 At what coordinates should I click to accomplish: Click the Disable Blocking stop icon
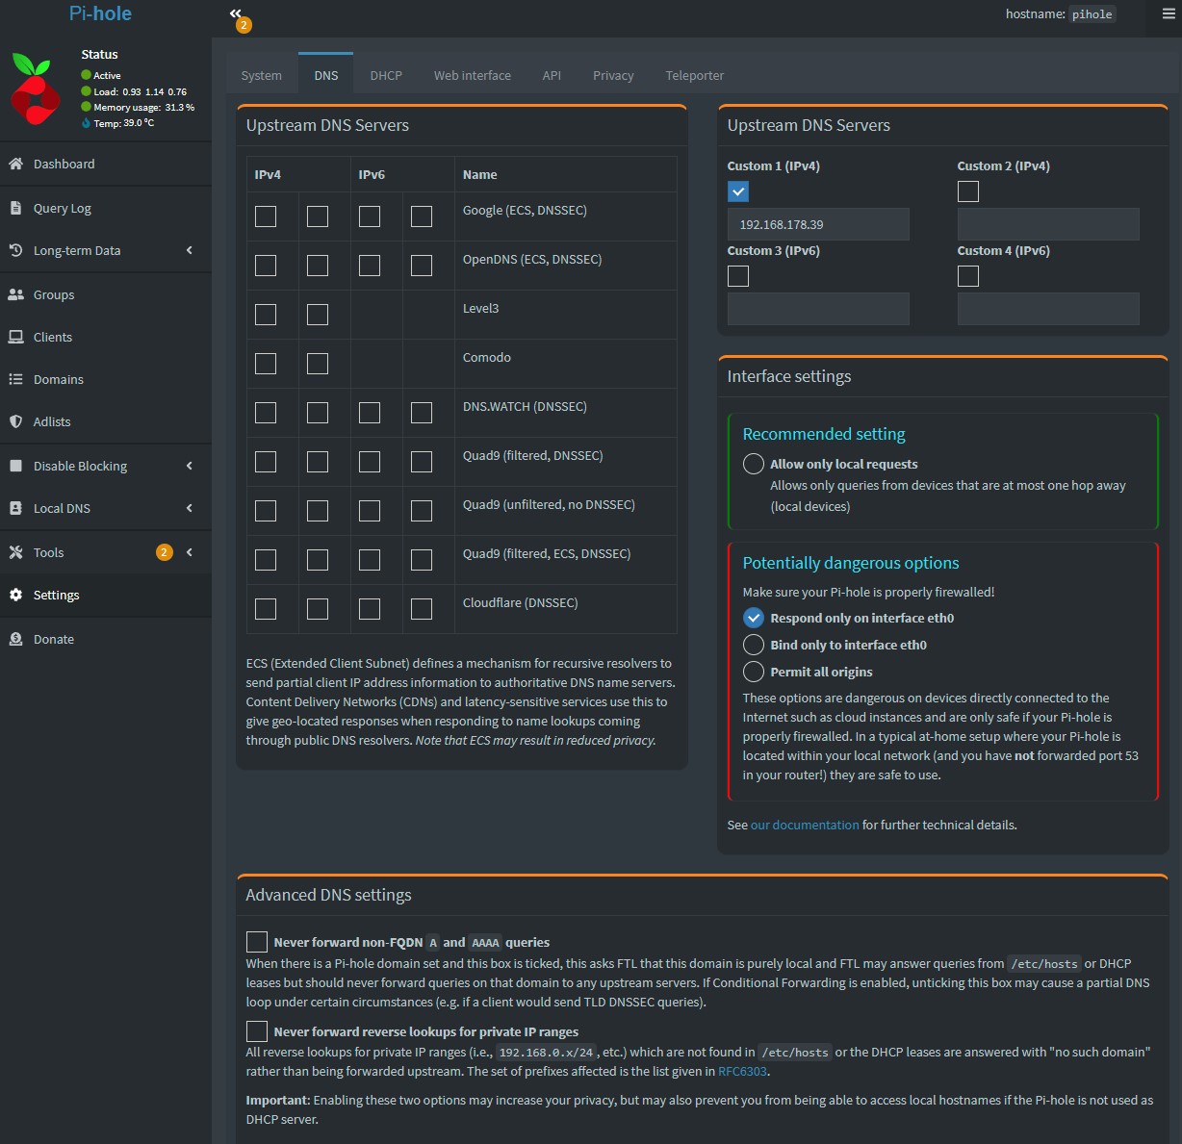click(x=15, y=466)
